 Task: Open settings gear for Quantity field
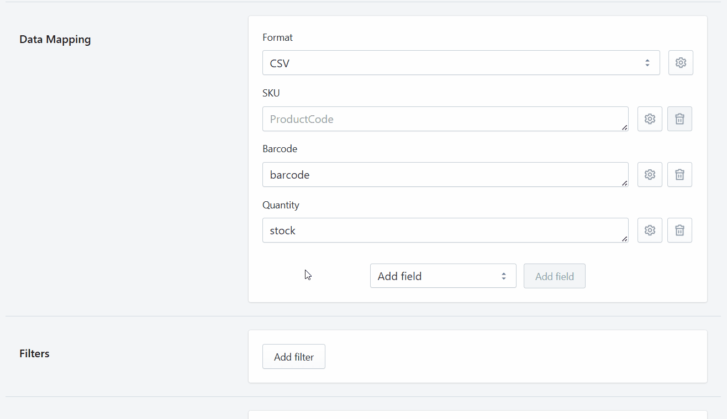coord(650,230)
